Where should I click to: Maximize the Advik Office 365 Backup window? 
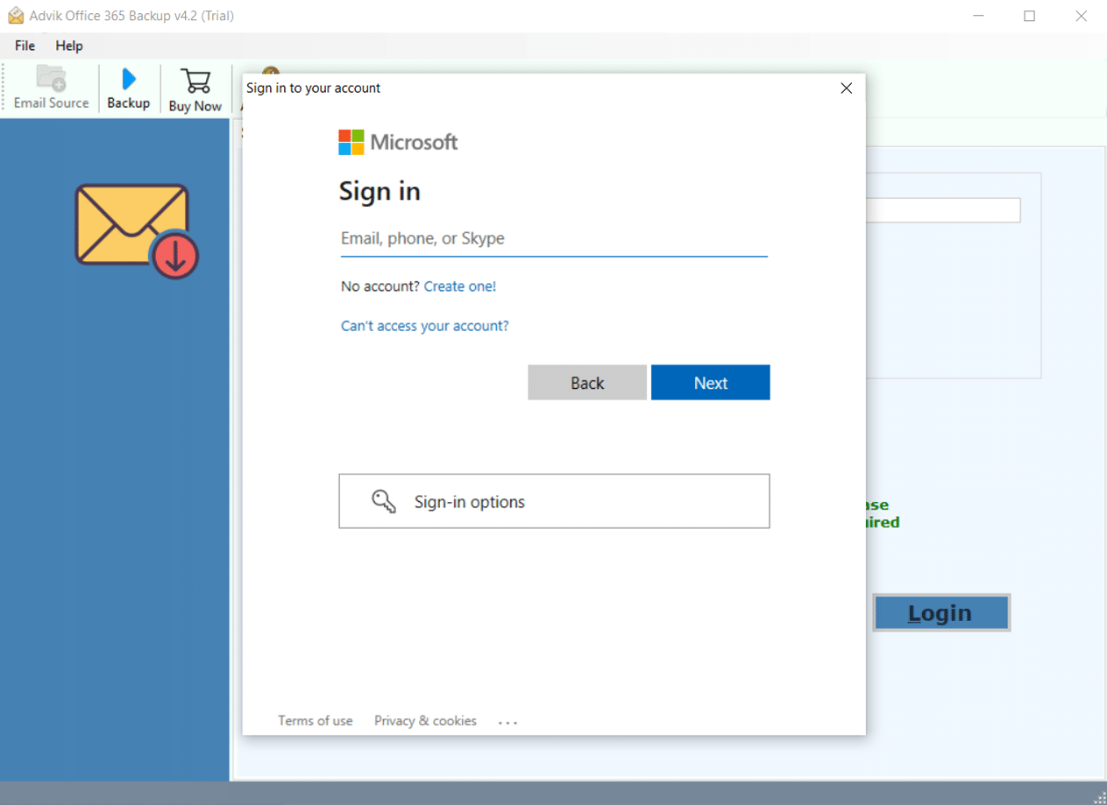coord(1030,16)
